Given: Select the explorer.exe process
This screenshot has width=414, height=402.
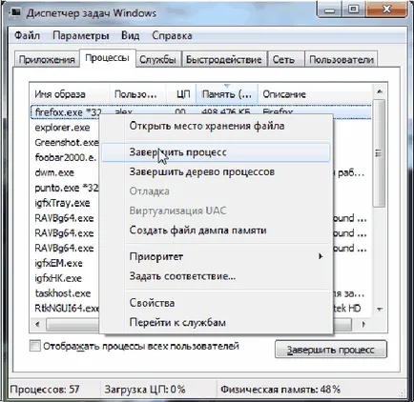Looking at the screenshot, I should 63,128.
